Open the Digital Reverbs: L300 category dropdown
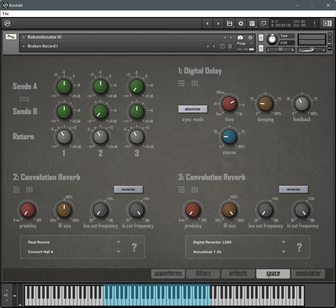The width and height of the screenshot is (336, 308). tap(284, 242)
